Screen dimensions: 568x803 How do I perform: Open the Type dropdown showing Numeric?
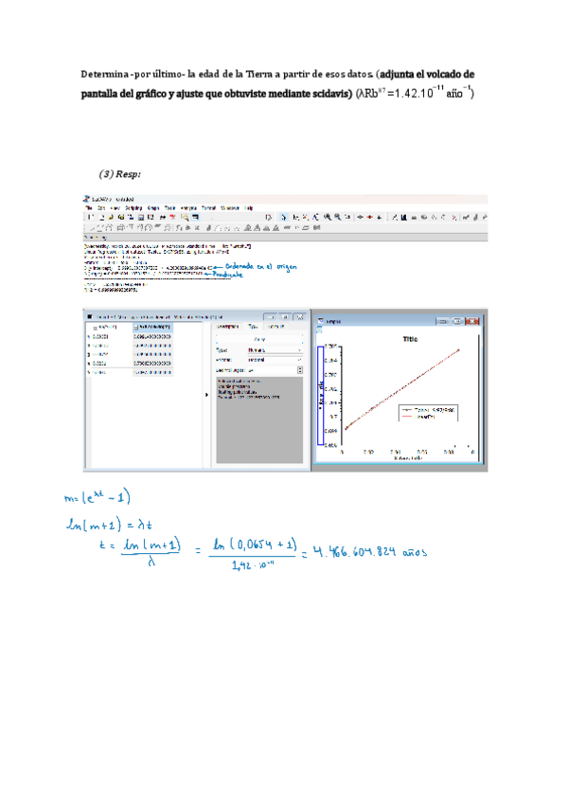click(x=275, y=350)
